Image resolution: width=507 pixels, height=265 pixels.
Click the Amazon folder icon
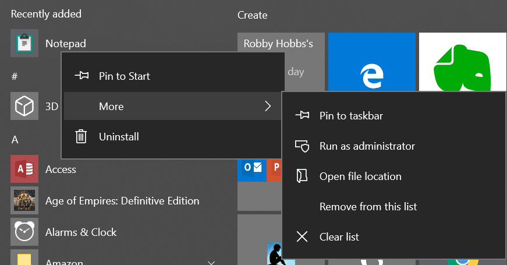(x=24, y=257)
